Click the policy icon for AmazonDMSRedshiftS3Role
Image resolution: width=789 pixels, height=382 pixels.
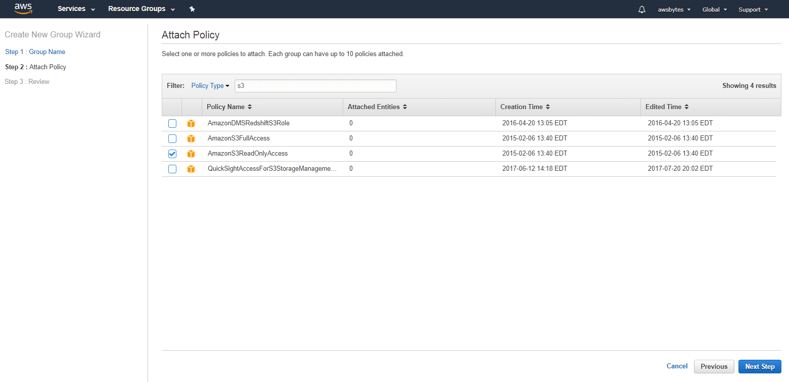pyautogui.click(x=191, y=123)
